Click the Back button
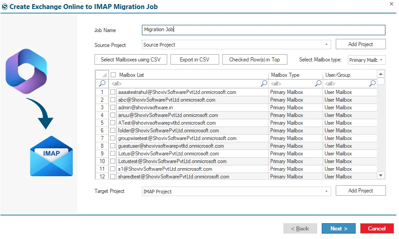The image size is (399, 239). (x=300, y=228)
